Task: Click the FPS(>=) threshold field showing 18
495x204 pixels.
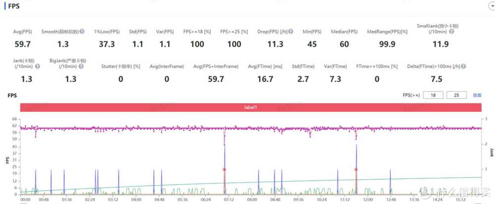Action: pyautogui.click(x=434, y=95)
